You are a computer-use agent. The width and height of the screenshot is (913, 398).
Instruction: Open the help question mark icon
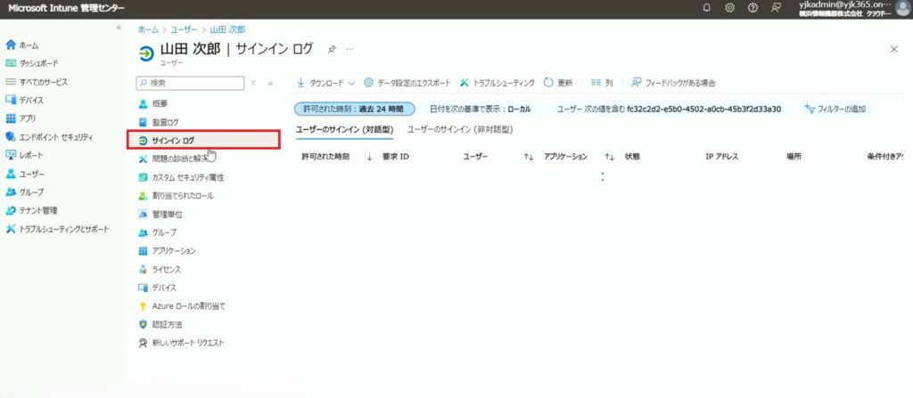pyautogui.click(x=753, y=8)
